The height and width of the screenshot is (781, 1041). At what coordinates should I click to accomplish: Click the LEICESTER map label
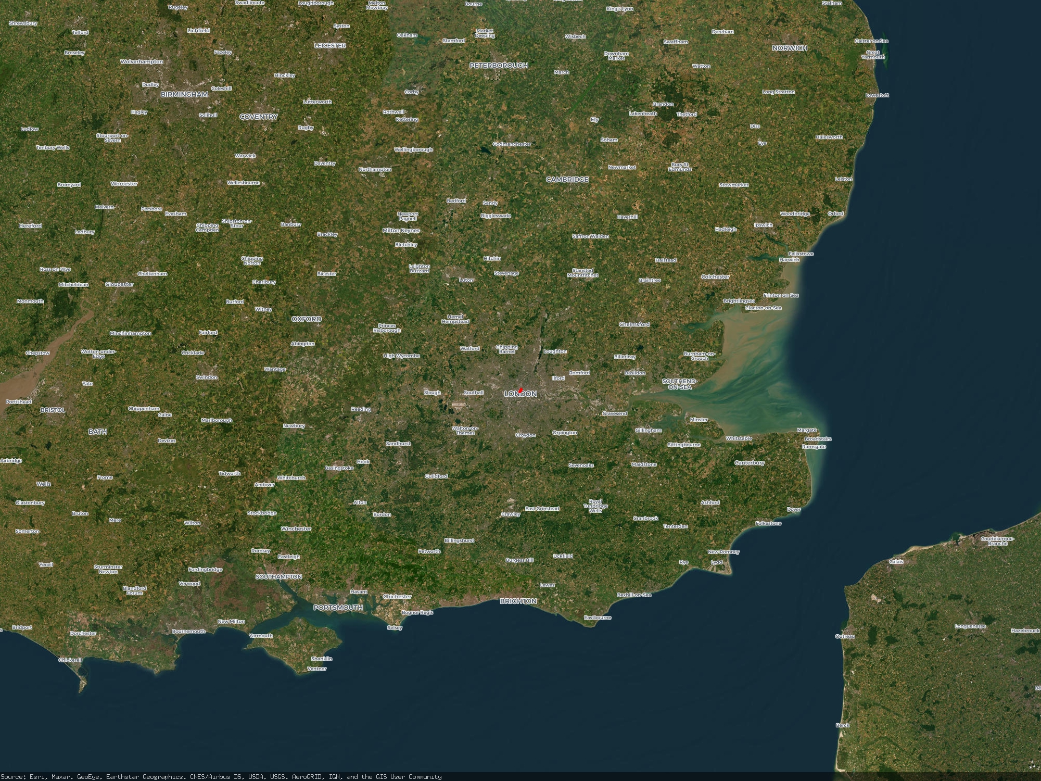pos(330,46)
